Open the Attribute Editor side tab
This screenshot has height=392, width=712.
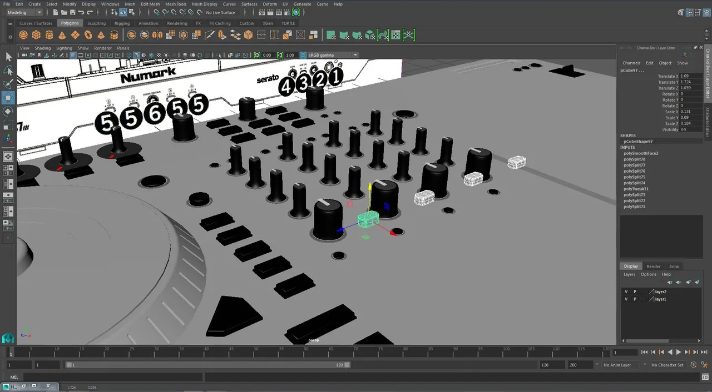tap(708, 122)
